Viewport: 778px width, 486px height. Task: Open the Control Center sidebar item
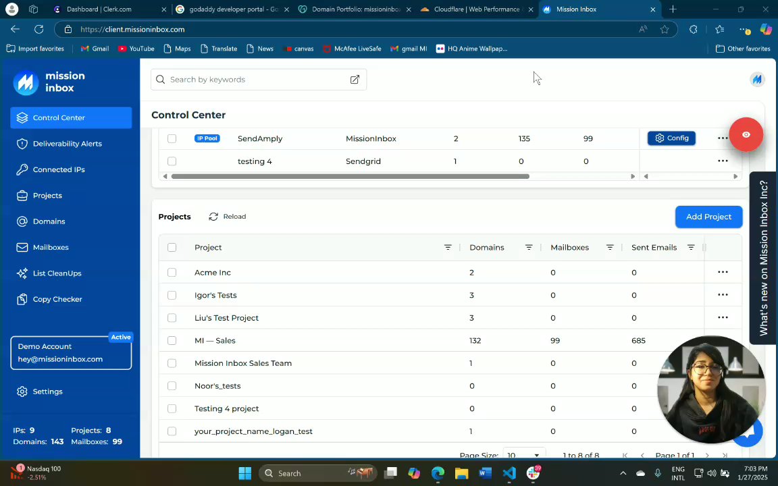[71, 117]
